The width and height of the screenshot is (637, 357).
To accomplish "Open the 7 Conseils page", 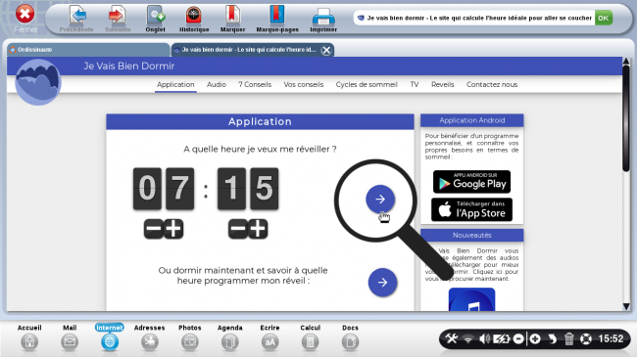I will click(x=255, y=84).
